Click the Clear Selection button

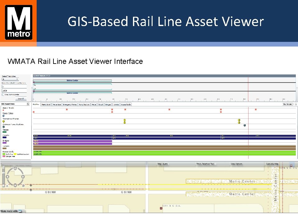tap(288, 104)
